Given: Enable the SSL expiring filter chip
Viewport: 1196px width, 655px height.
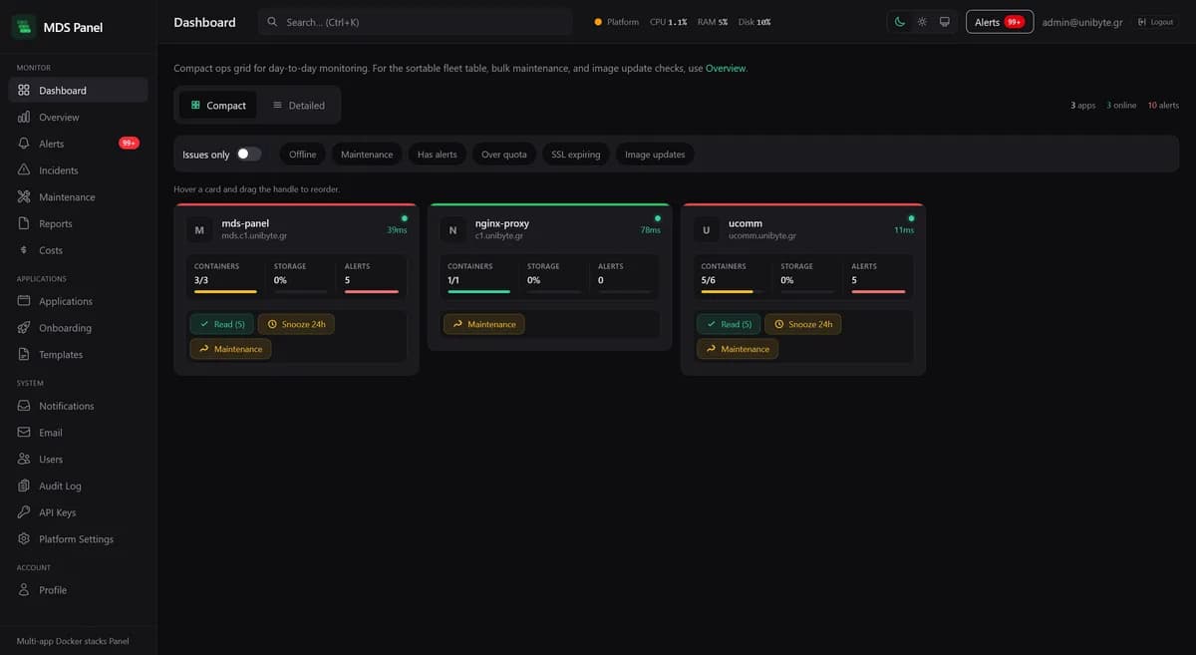Looking at the screenshot, I should click(576, 155).
